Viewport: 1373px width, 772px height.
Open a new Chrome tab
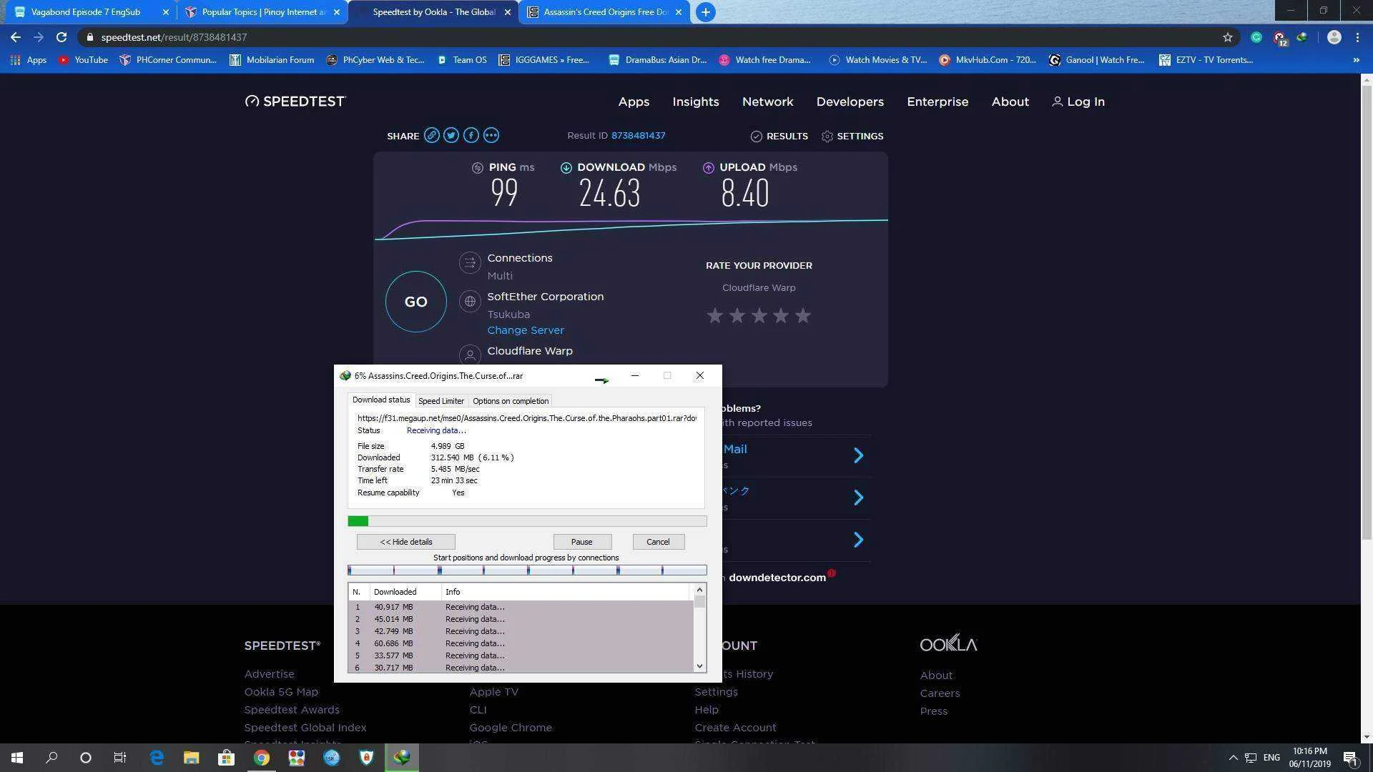(x=705, y=12)
